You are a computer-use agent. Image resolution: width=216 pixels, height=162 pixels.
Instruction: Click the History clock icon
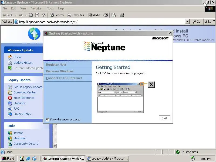(106, 15)
